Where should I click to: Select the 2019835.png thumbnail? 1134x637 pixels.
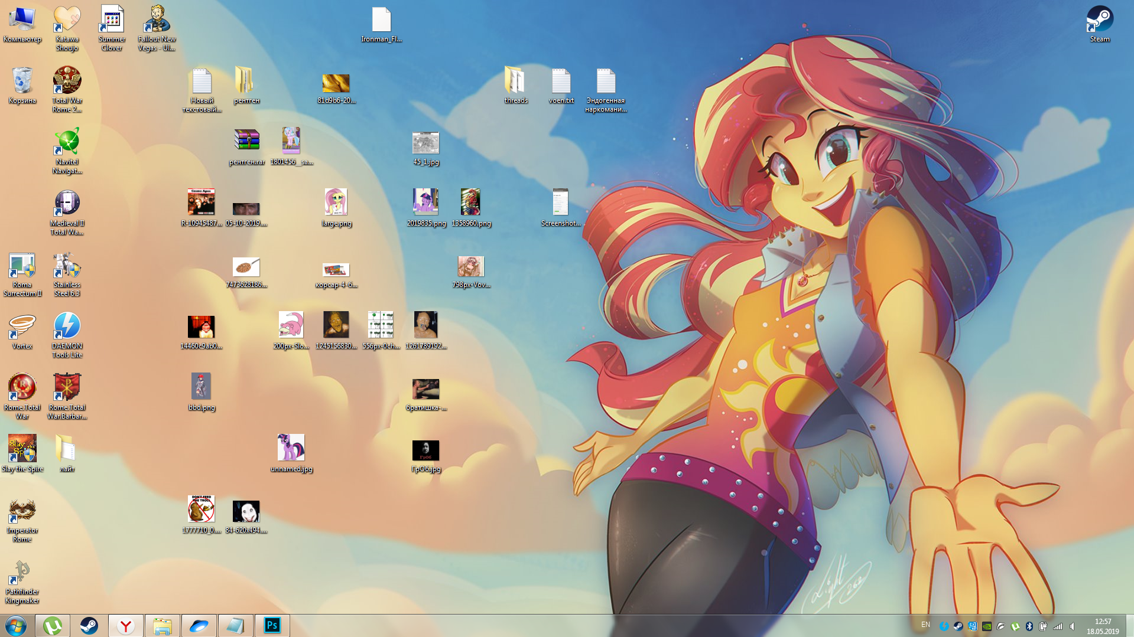pyautogui.click(x=426, y=208)
